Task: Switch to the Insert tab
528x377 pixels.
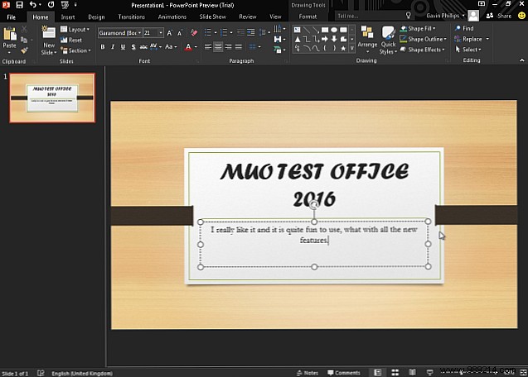Action: (68, 17)
